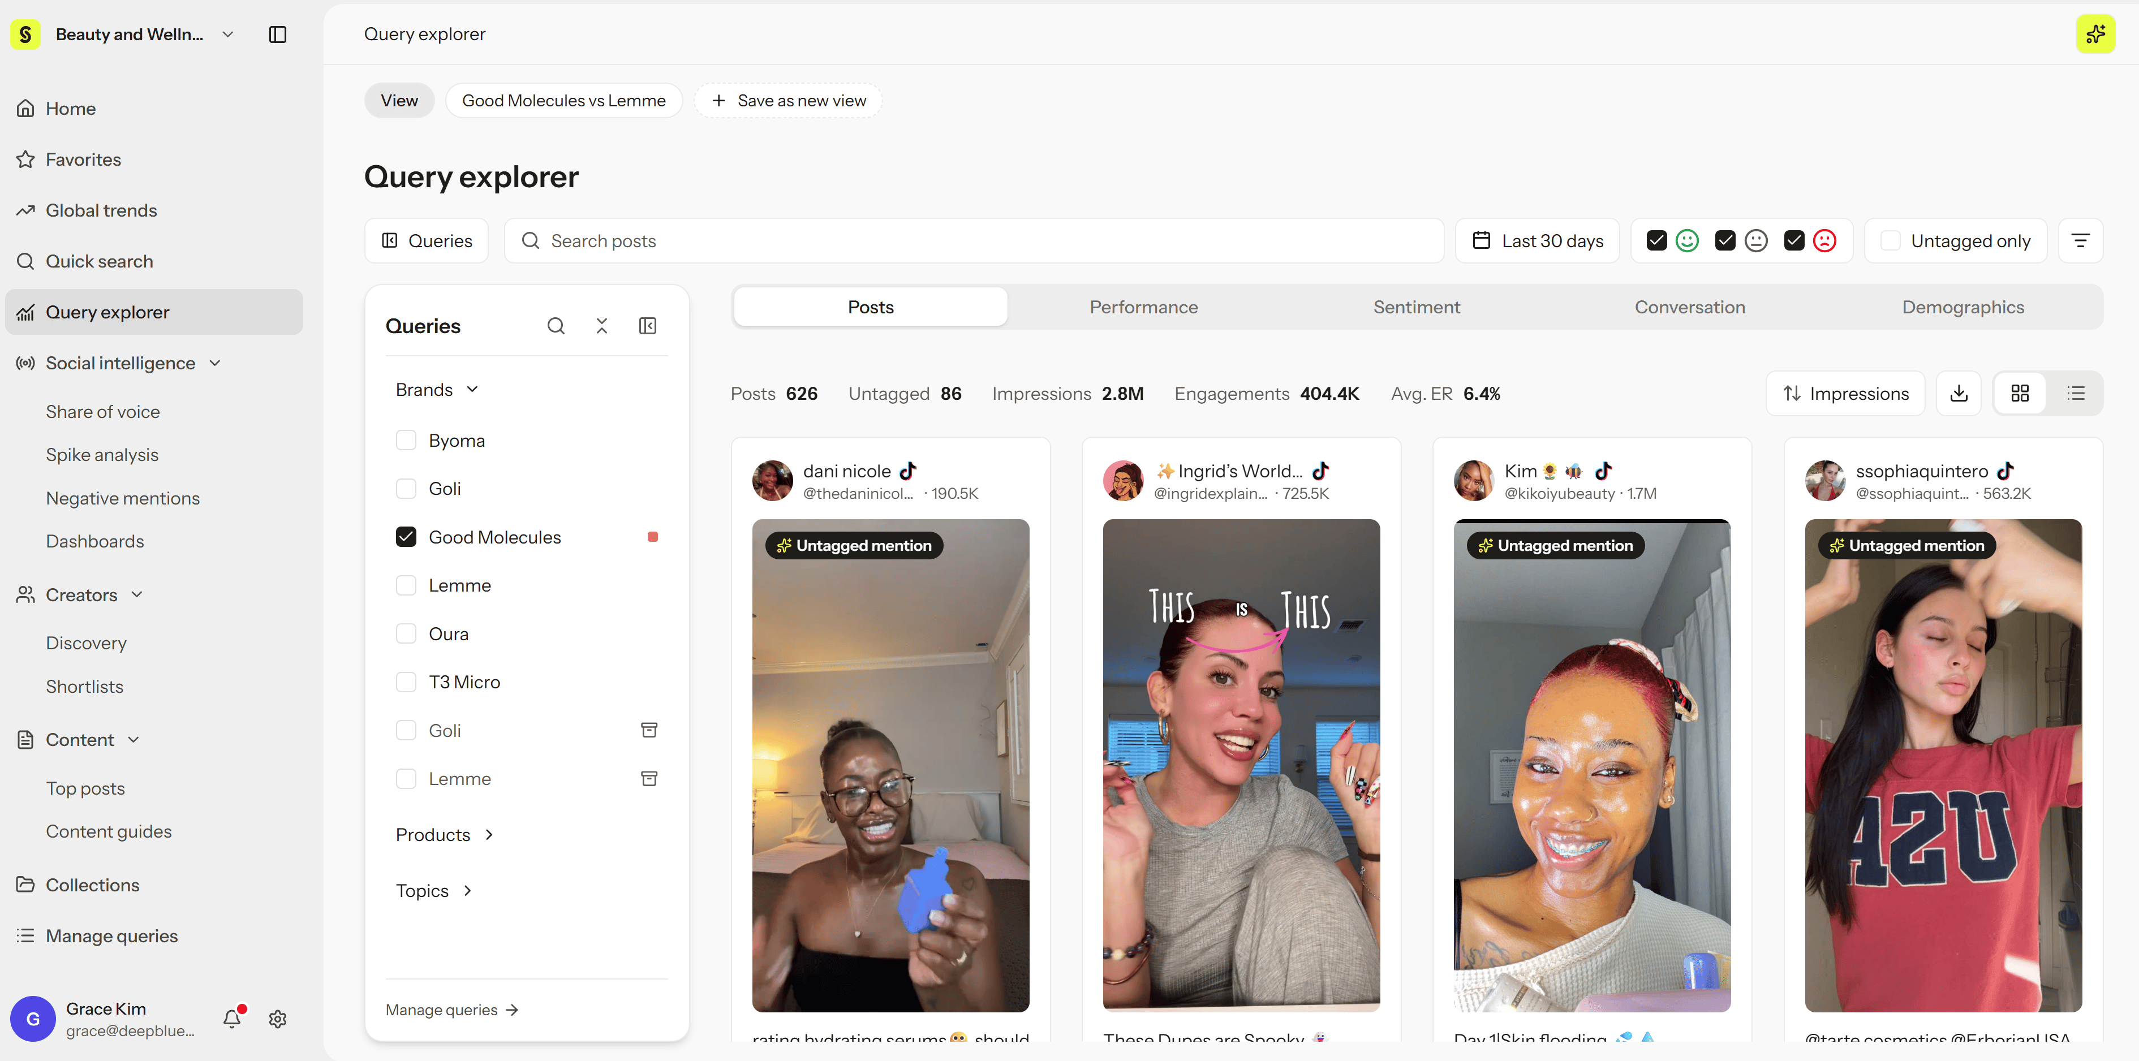The width and height of the screenshot is (2139, 1061).
Task: Switch to the Demographics tab
Action: coord(1963,307)
